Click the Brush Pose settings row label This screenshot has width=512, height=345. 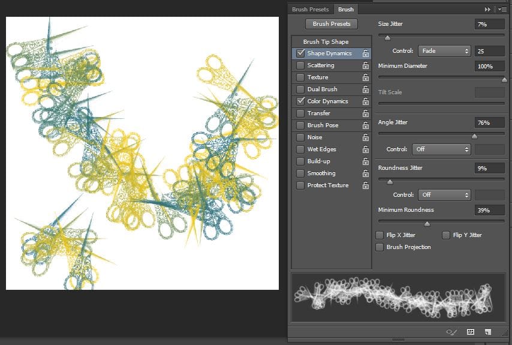pyautogui.click(x=323, y=125)
